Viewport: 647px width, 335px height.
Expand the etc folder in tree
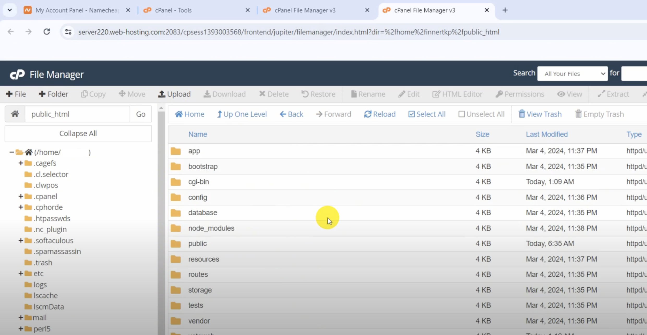[21, 274]
